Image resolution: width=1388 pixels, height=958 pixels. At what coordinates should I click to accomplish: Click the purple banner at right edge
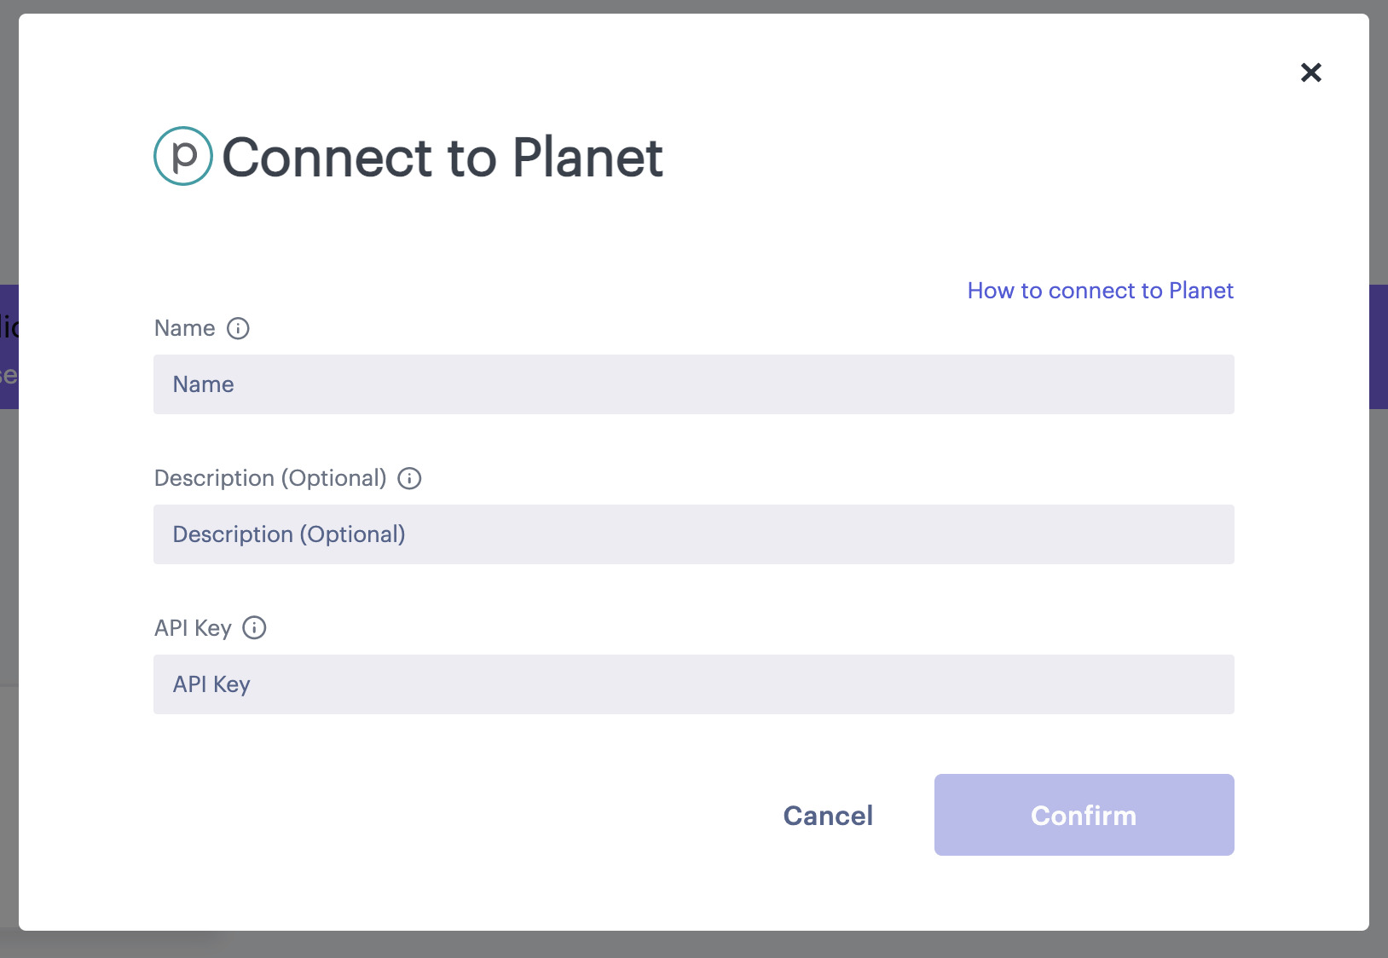click(1379, 347)
